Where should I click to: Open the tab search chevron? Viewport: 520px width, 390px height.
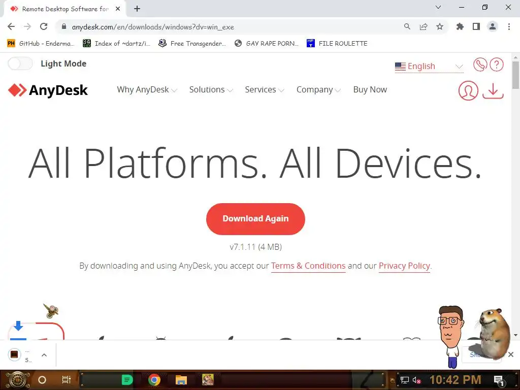tap(438, 7)
